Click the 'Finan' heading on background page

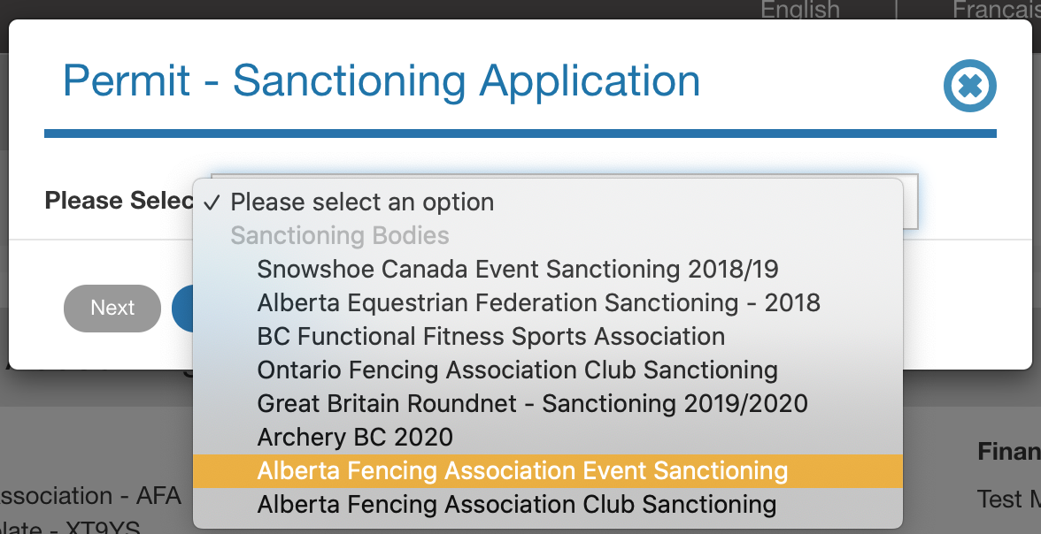1008,452
